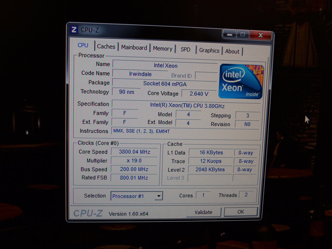Minimize the CPU-Z window
This screenshot has width=332, height=249.
point(229,34)
